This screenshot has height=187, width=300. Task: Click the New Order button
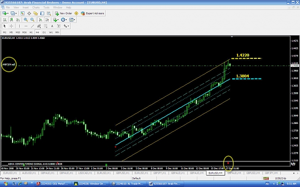point(63,13)
